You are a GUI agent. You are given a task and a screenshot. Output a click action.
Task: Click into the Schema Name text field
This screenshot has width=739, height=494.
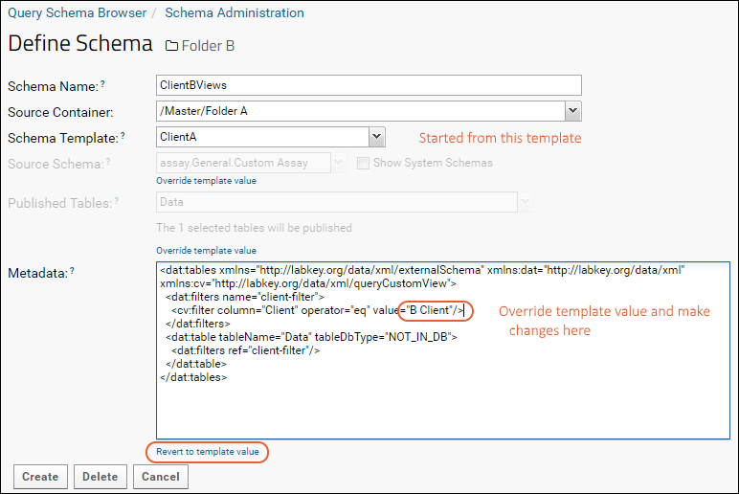click(x=369, y=85)
